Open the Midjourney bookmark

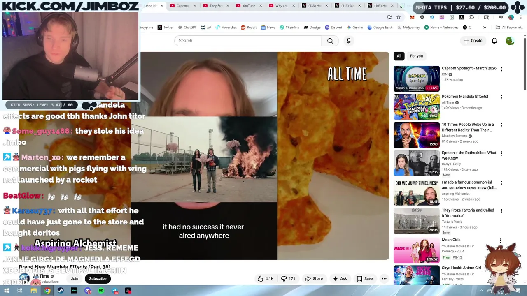[408, 28]
